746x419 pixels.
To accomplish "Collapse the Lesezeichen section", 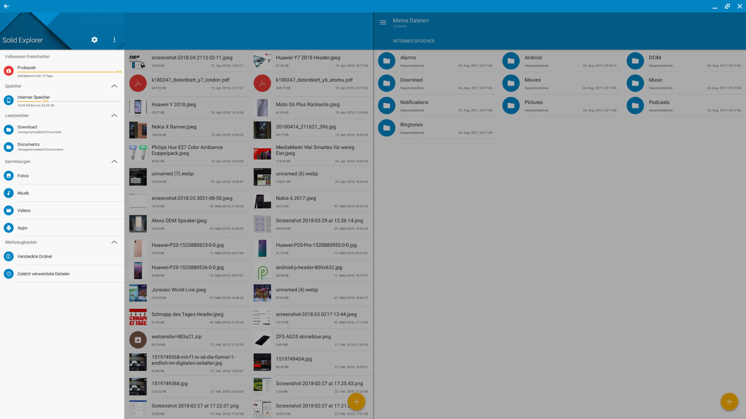I will pos(114,116).
